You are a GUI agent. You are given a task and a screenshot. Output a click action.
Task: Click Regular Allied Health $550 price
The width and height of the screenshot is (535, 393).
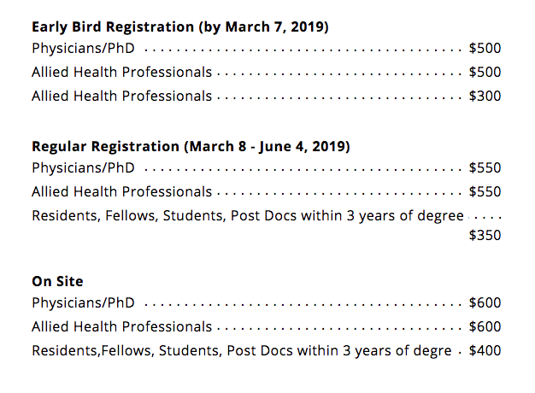point(485,192)
